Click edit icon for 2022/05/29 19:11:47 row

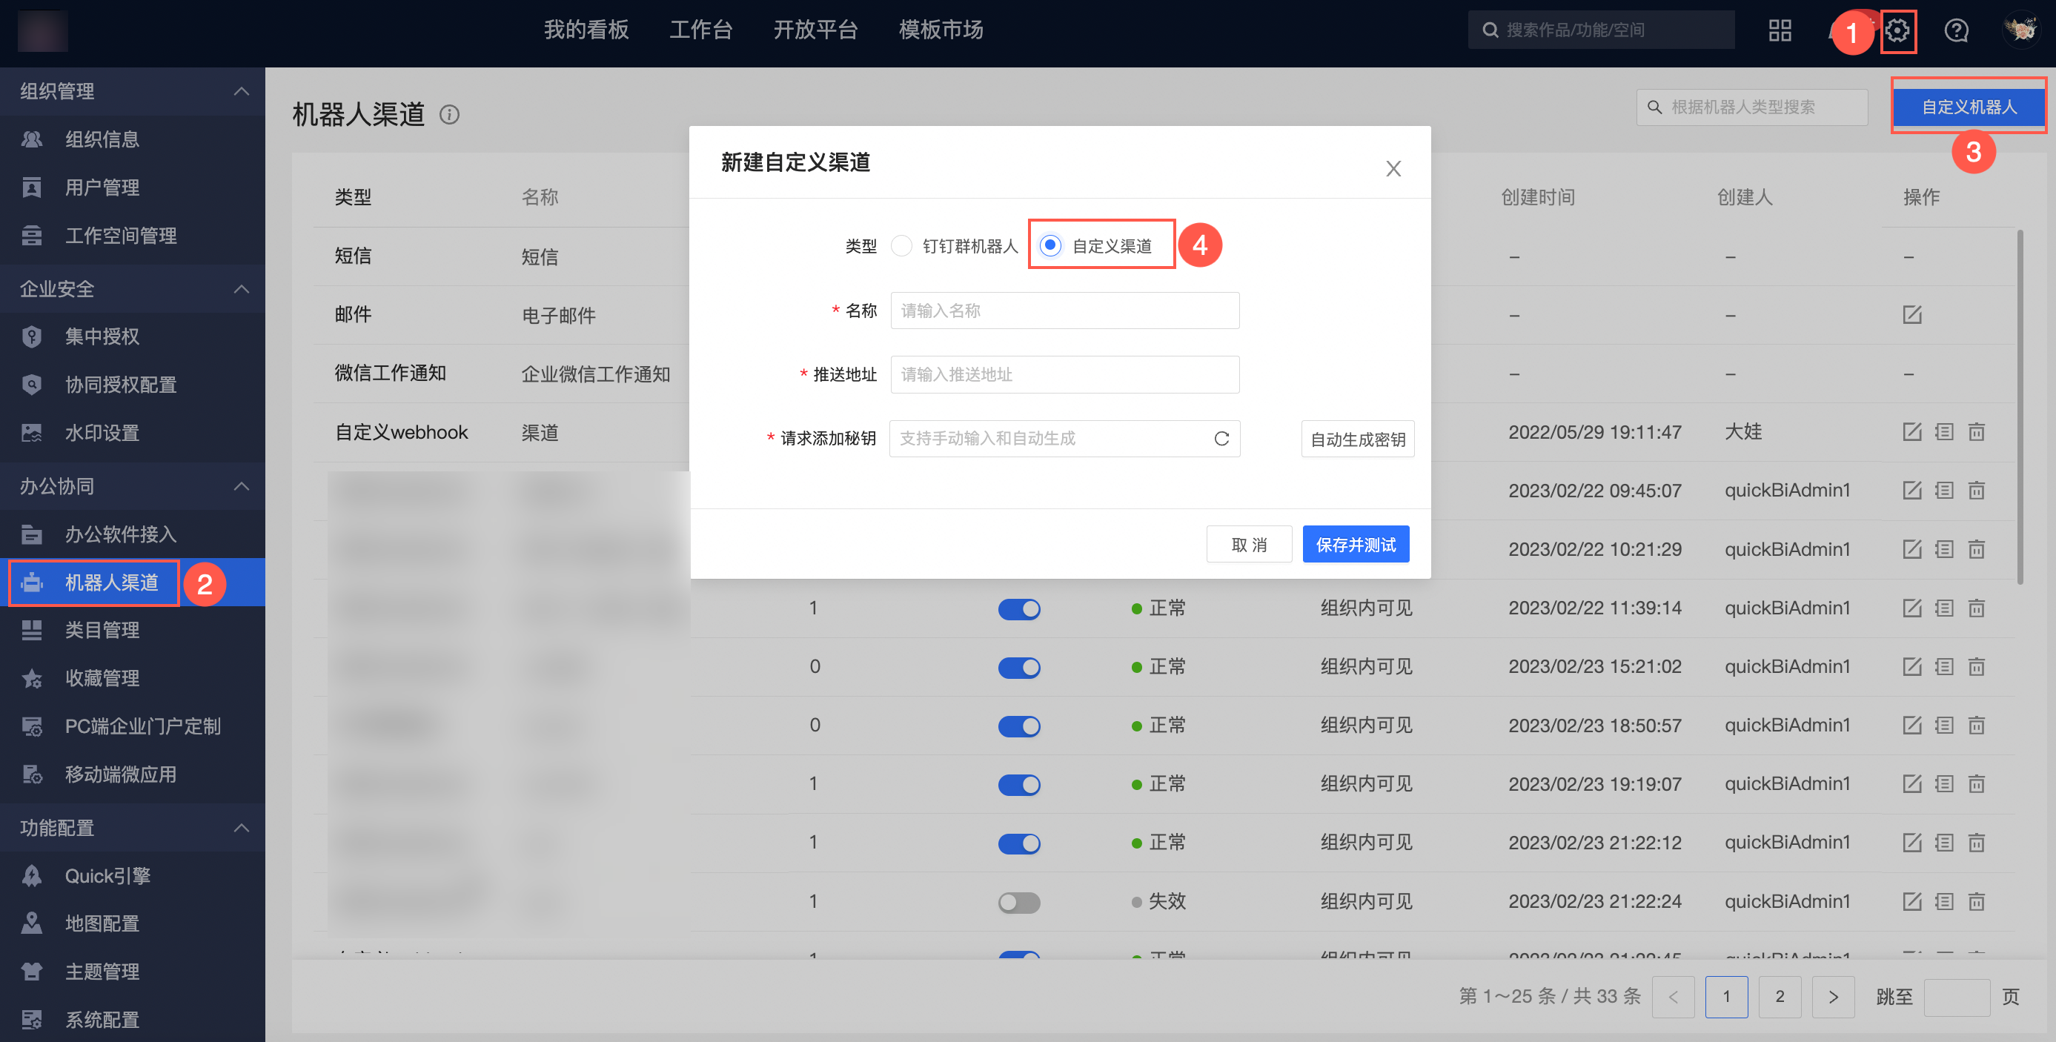click(x=1911, y=433)
